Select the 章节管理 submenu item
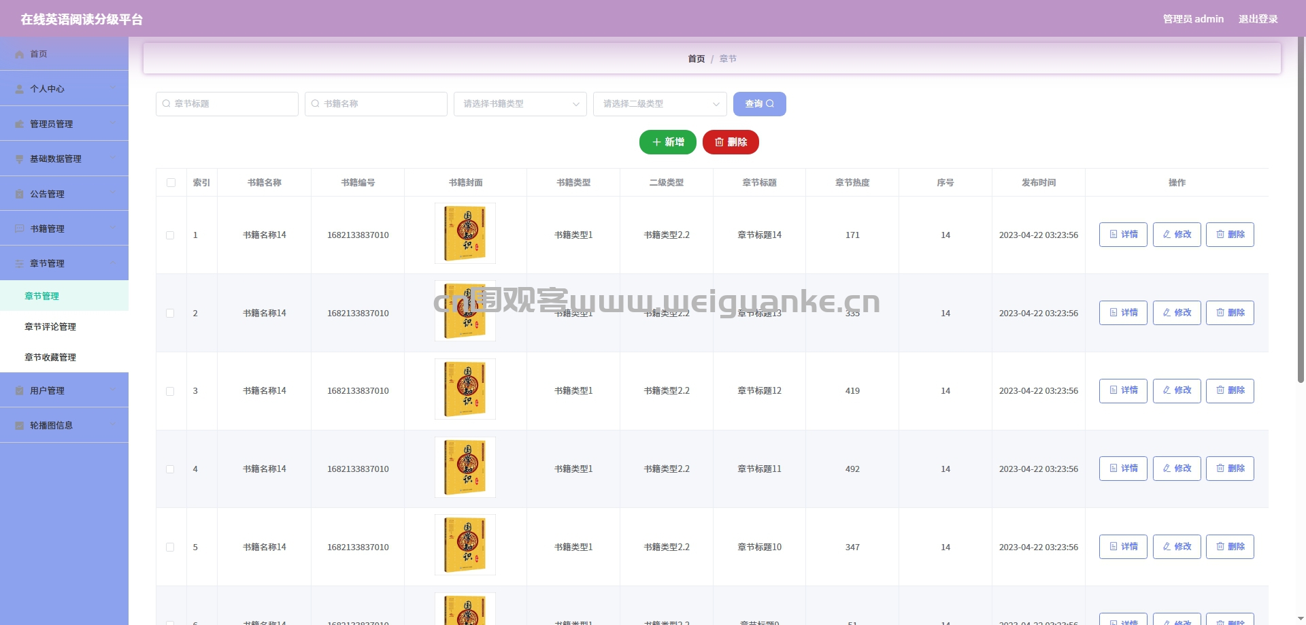This screenshot has height=625, width=1306. pyautogui.click(x=64, y=296)
